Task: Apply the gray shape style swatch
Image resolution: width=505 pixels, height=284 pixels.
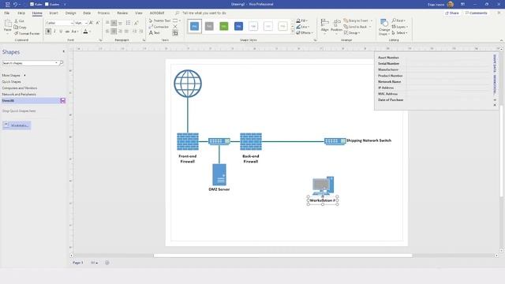Action: (x=209, y=26)
